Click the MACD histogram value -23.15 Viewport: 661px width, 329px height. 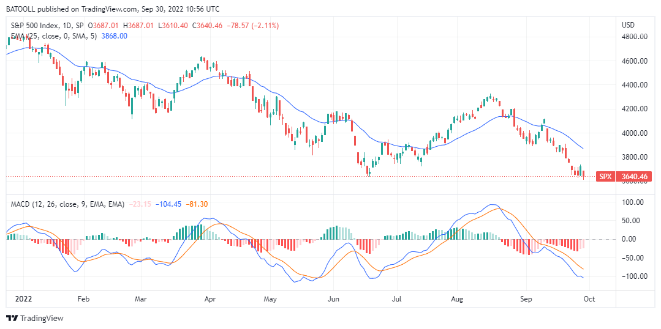coord(140,204)
